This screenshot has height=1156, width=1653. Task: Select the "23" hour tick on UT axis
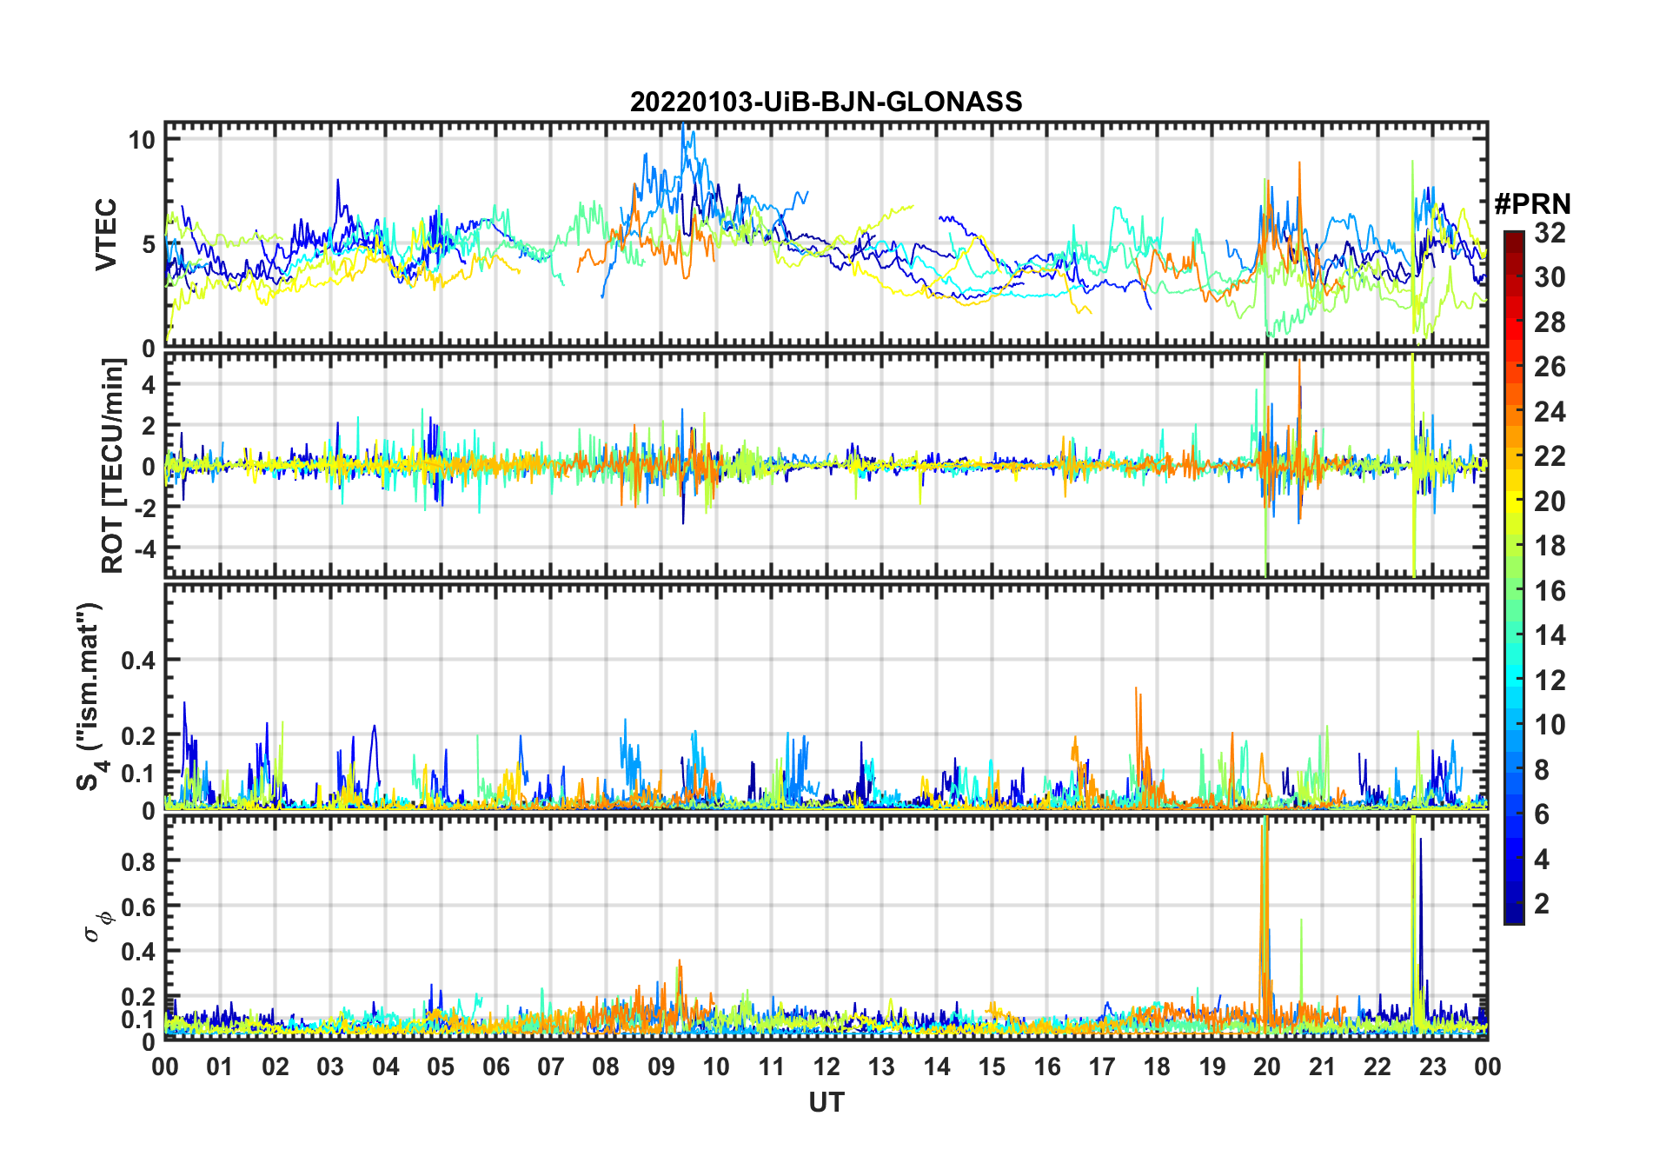tap(1432, 1066)
